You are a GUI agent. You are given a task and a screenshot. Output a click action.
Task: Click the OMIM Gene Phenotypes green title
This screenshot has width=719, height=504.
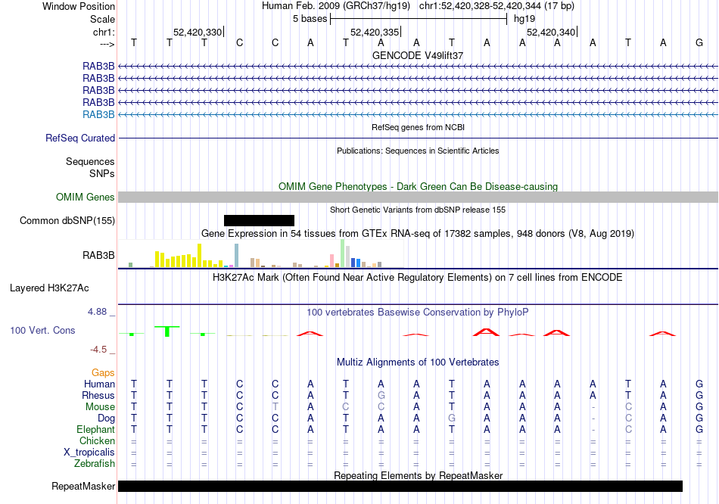[418, 187]
